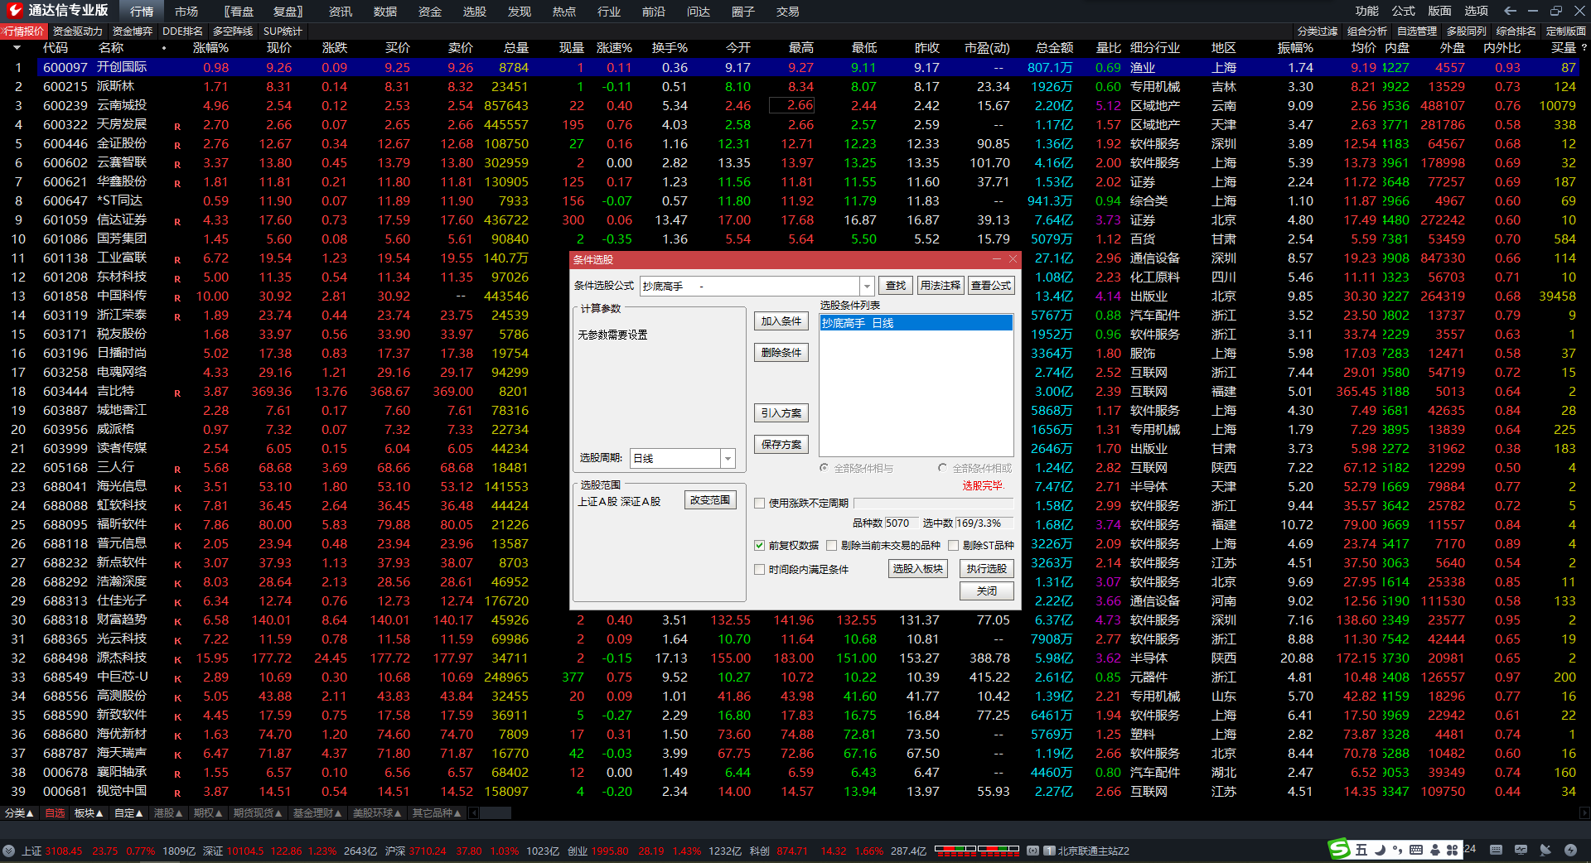Click the back arrow icon in title bar
The image size is (1591, 863).
(x=1510, y=11)
